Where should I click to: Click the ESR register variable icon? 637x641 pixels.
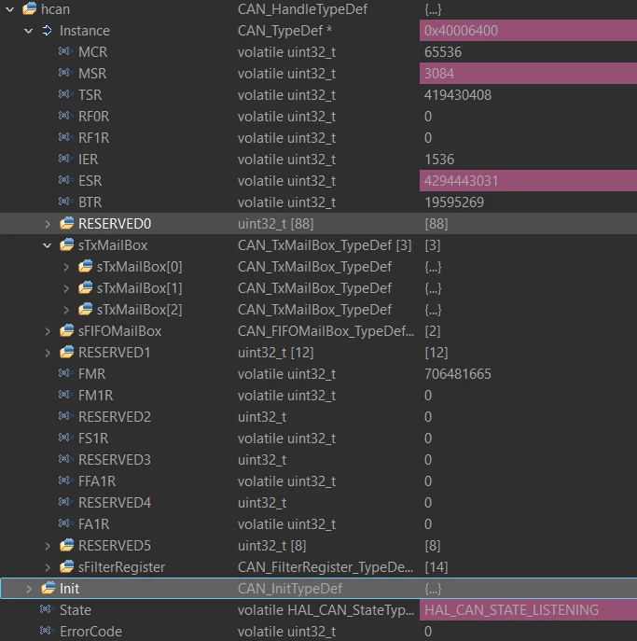(66, 180)
